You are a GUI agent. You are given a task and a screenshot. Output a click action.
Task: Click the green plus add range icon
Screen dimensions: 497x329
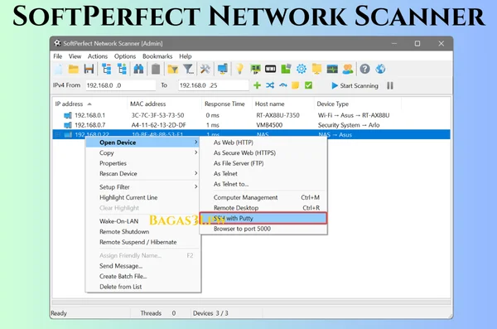(257, 85)
